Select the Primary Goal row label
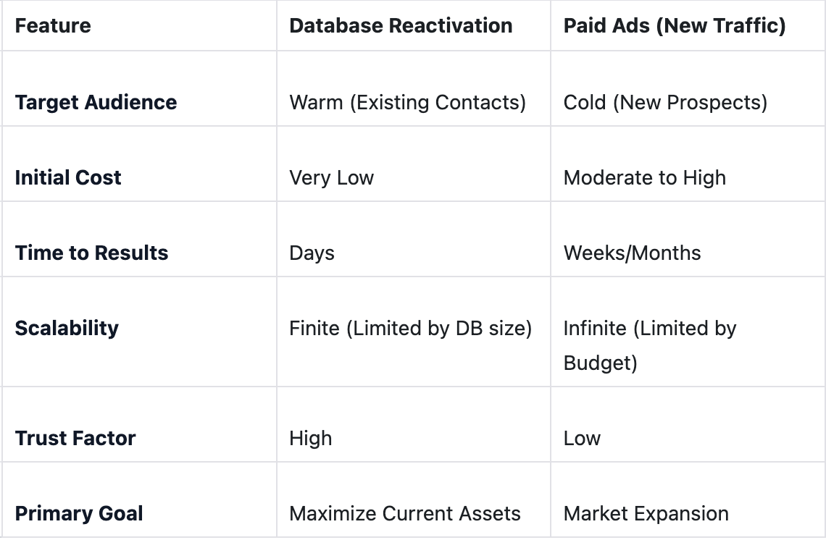This screenshot has height=540, width=826. (x=79, y=513)
